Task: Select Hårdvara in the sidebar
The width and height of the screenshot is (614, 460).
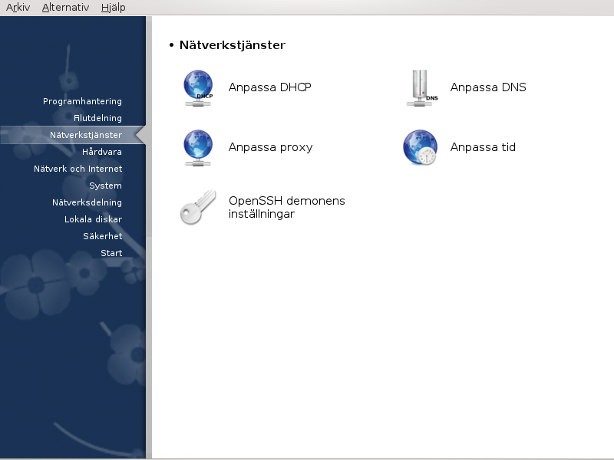Action: [102, 152]
